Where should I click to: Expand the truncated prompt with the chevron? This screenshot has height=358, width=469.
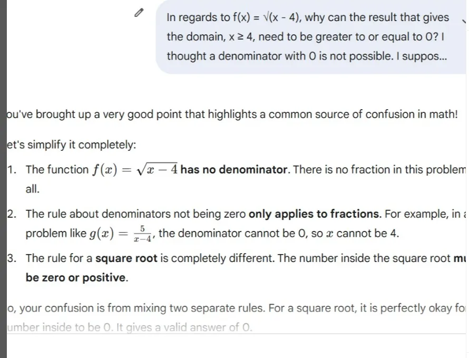[x=464, y=22]
